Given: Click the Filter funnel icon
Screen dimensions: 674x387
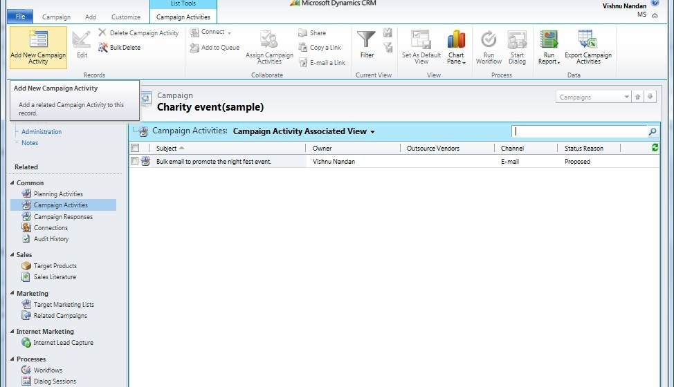Looking at the screenshot, I should click(366, 39).
